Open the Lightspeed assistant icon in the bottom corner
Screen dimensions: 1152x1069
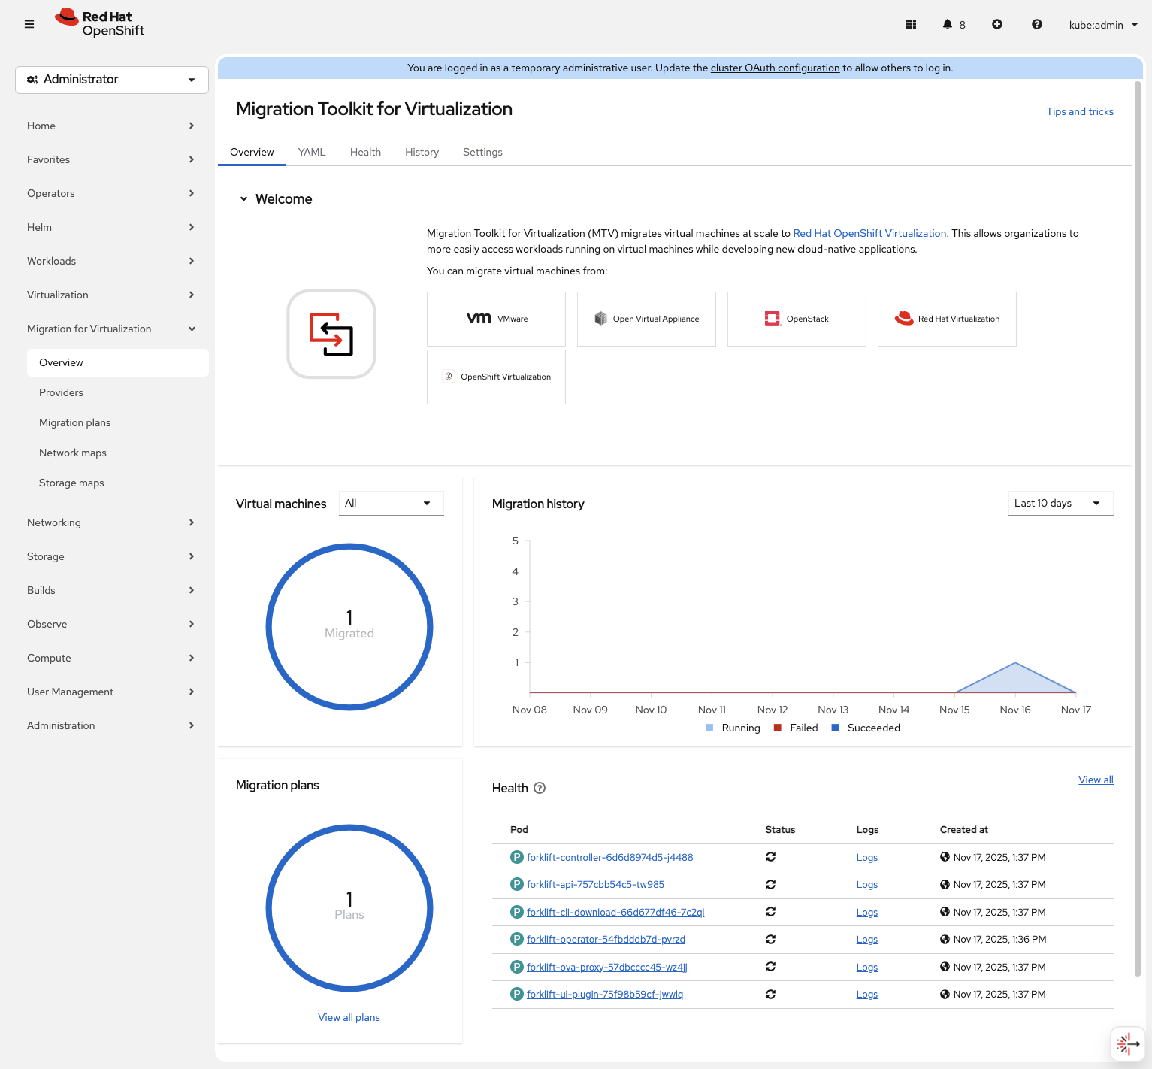tap(1127, 1043)
